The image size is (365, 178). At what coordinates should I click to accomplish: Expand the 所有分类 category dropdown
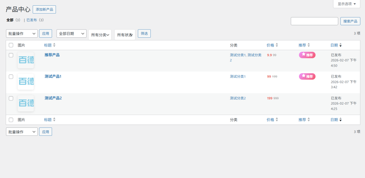coord(100,35)
